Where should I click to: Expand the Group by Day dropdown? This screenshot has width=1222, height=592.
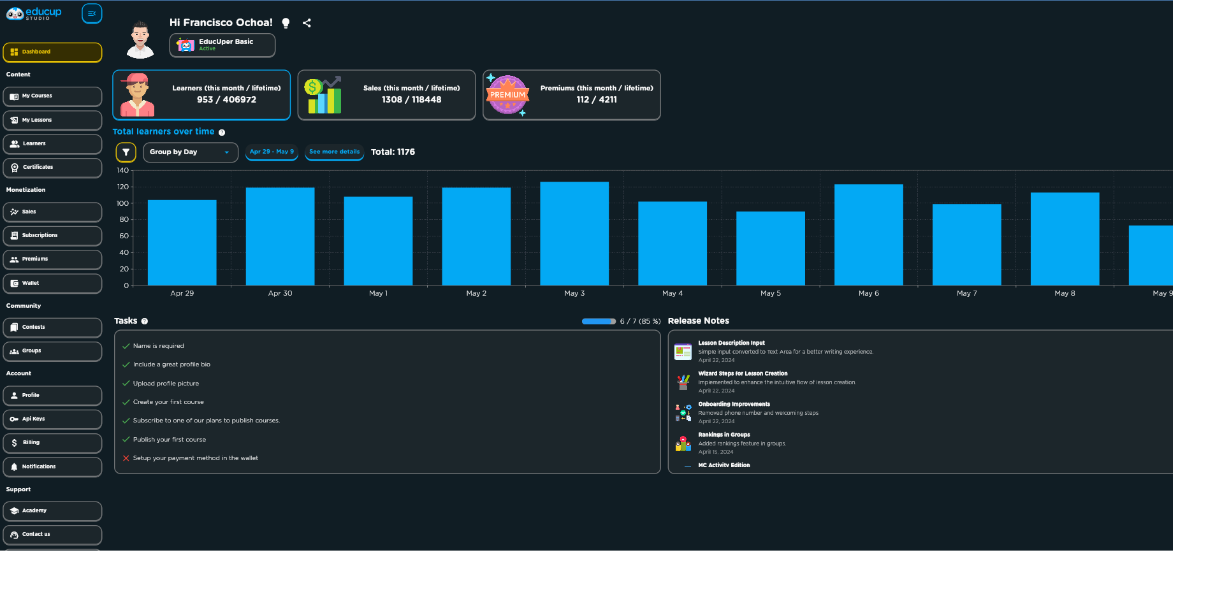coord(191,152)
